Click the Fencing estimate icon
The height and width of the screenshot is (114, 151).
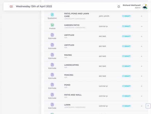52,75
